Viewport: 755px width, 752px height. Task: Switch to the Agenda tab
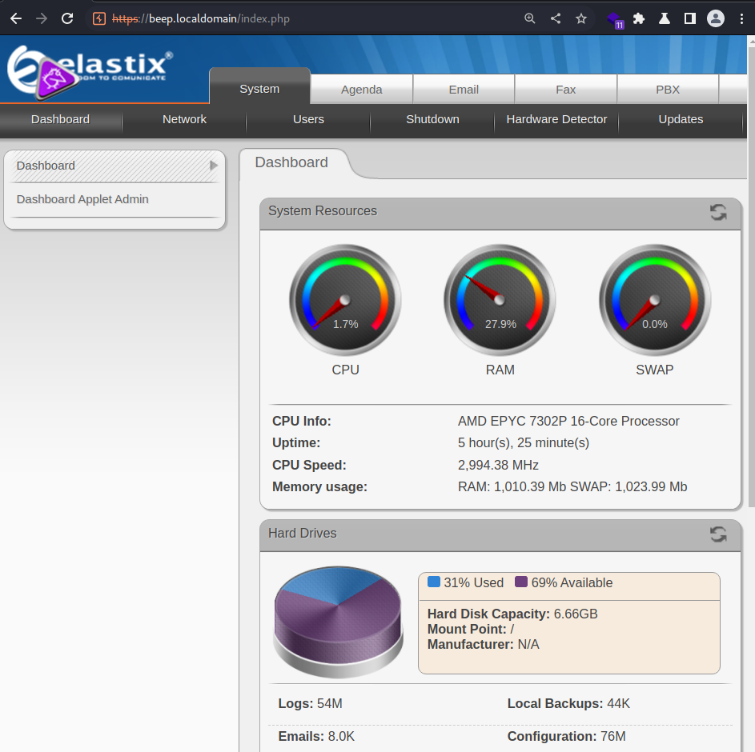point(362,90)
